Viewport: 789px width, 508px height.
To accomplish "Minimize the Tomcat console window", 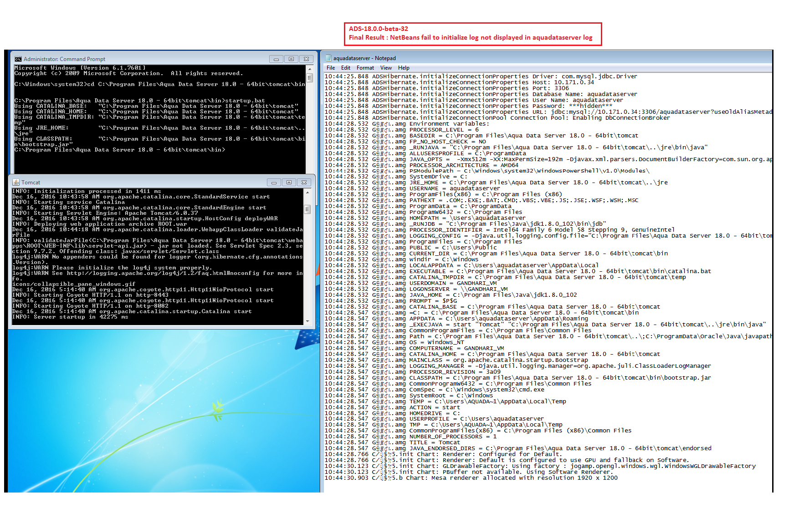I will [x=274, y=183].
